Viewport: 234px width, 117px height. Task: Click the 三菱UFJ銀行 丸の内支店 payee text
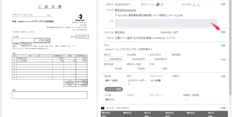point(145,38)
